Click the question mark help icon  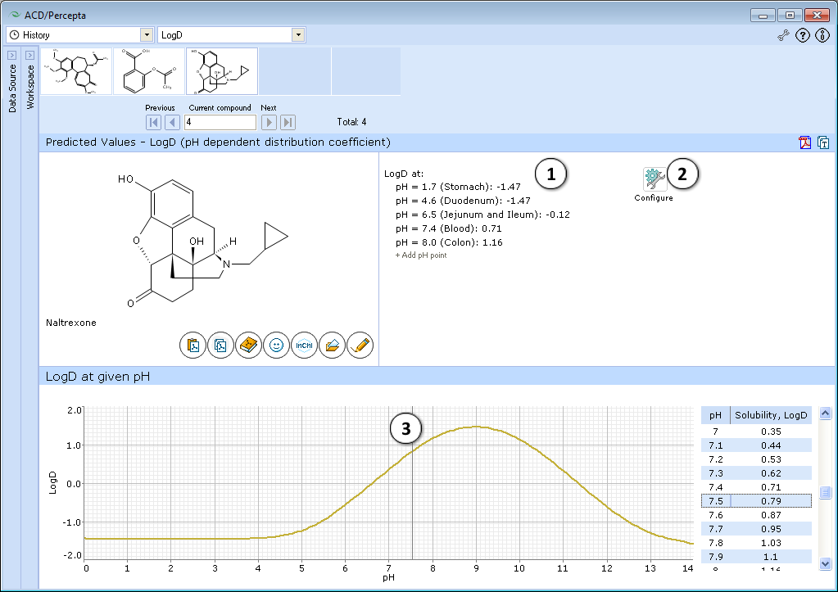803,36
